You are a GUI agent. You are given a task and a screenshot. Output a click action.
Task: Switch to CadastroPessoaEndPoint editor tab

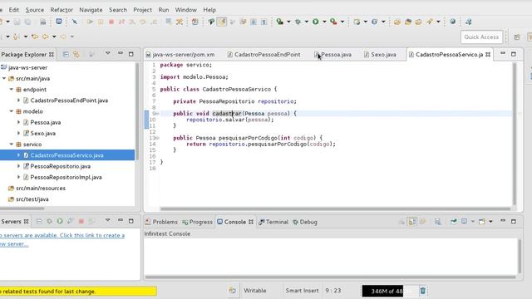click(x=264, y=55)
